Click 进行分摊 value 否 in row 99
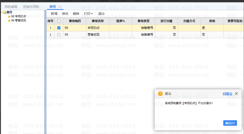This screenshot has width=244, height=134. tap(166, 35)
